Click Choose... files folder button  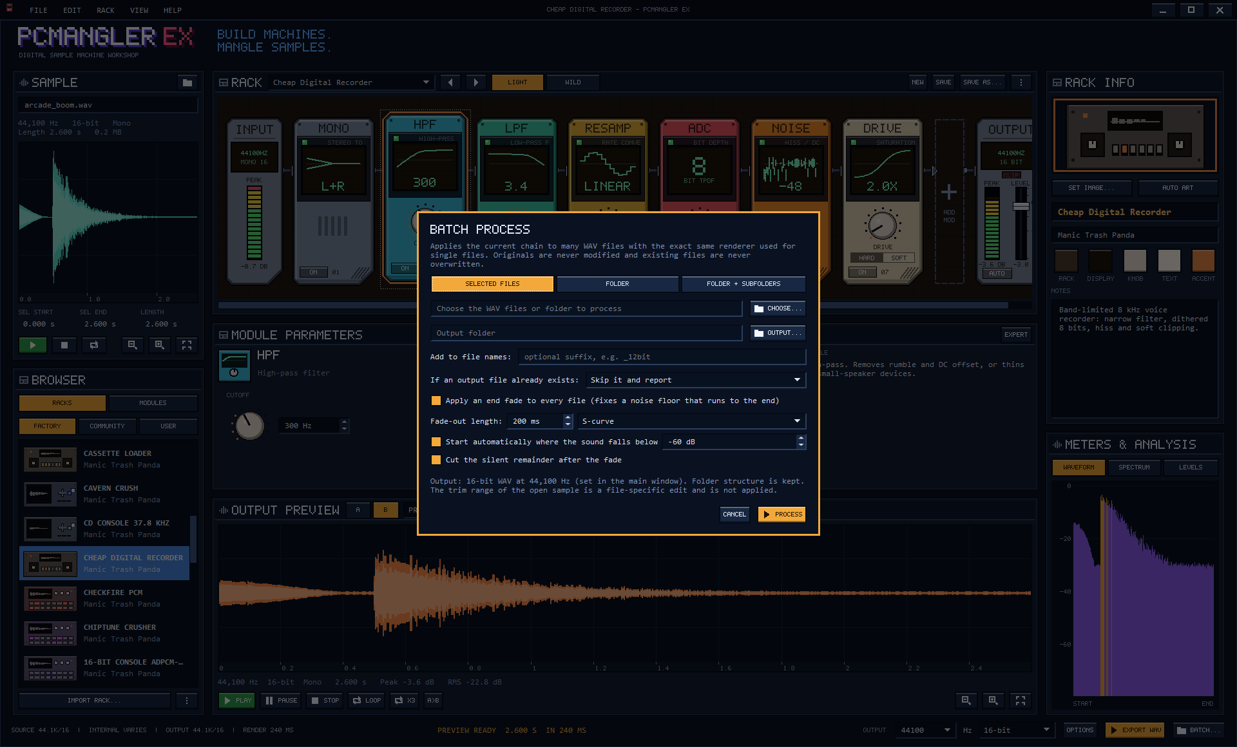click(x=778, y=308)
